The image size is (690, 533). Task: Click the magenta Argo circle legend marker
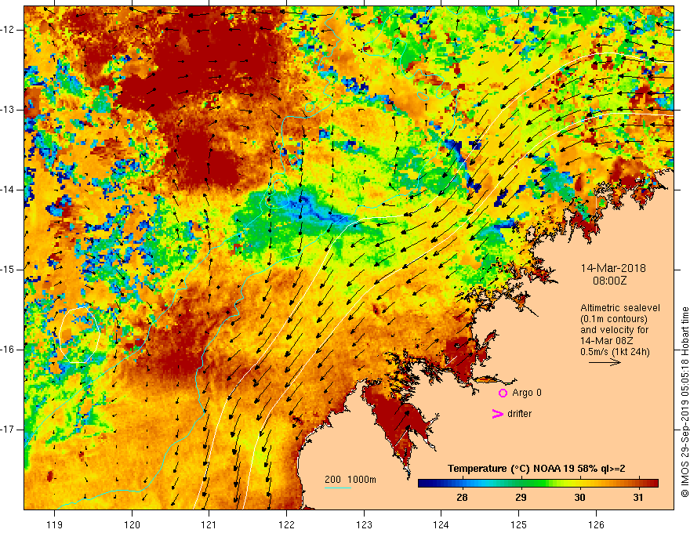pos(503,393)
